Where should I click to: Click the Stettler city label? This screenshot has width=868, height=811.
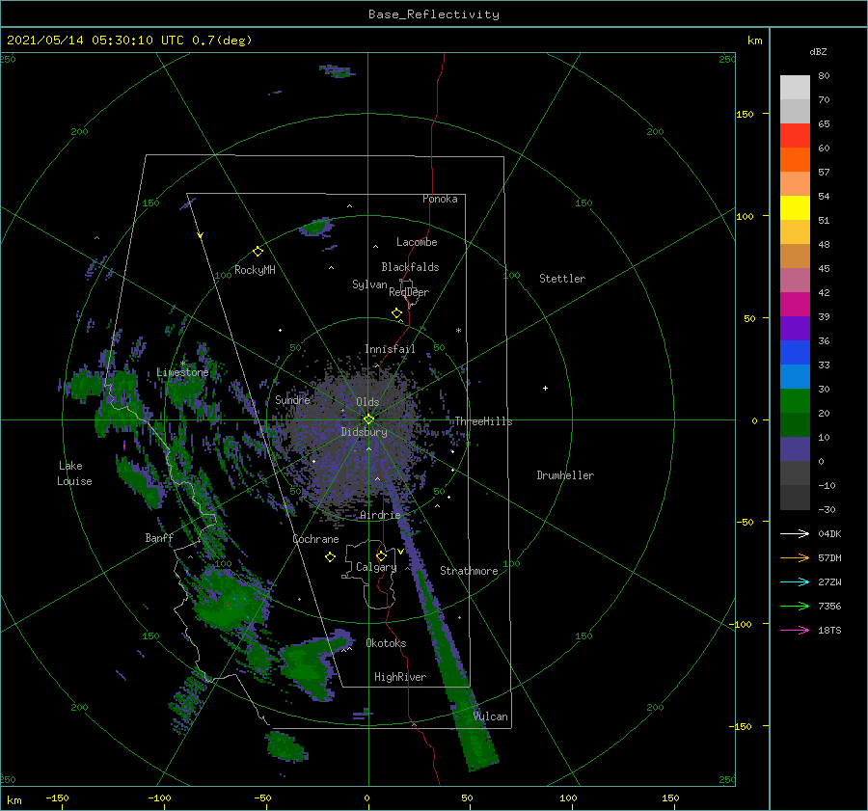click(562, 279)
